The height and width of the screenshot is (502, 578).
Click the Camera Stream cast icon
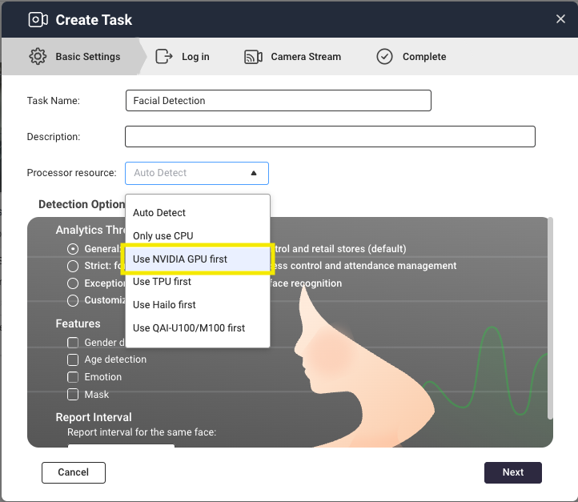click(254, 57)
